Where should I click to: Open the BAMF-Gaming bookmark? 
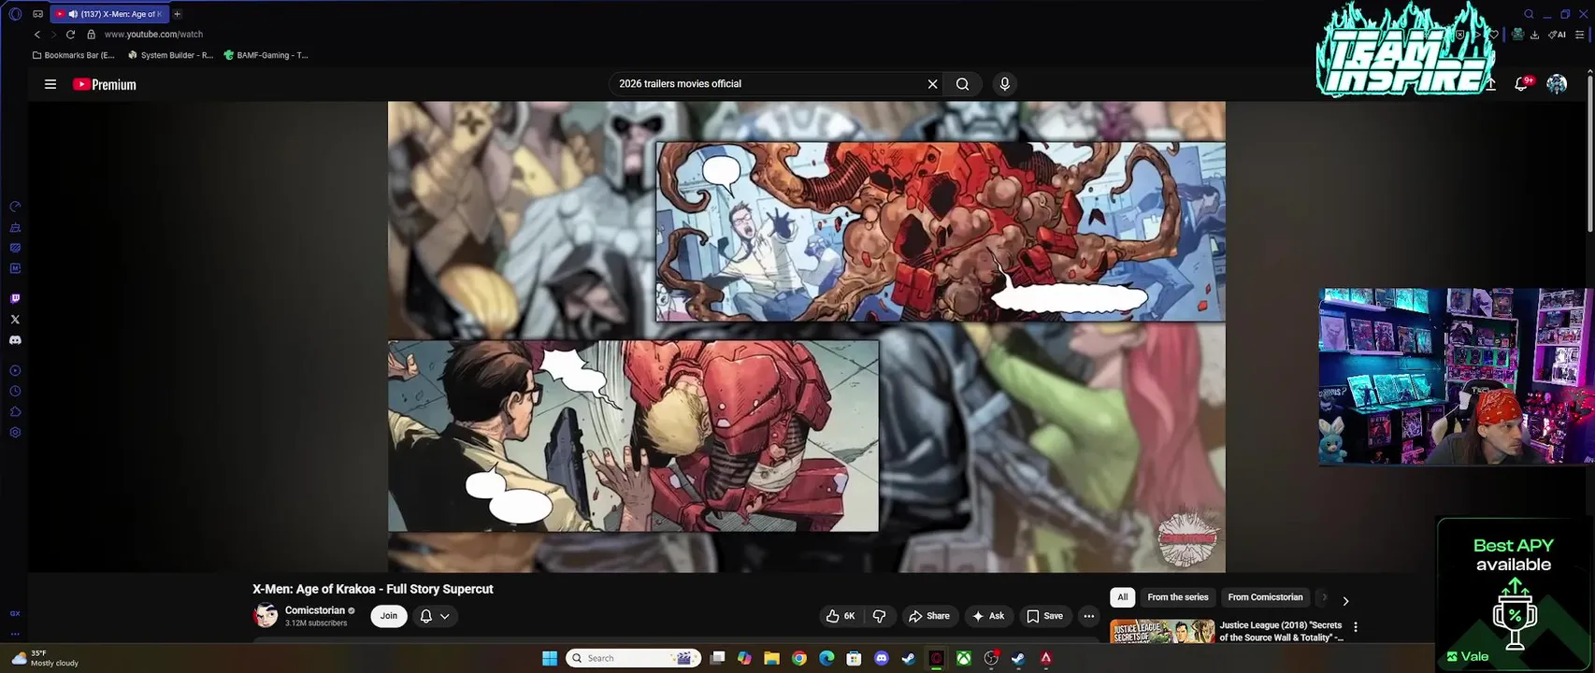pyautogui.click(x=266, y=55)
